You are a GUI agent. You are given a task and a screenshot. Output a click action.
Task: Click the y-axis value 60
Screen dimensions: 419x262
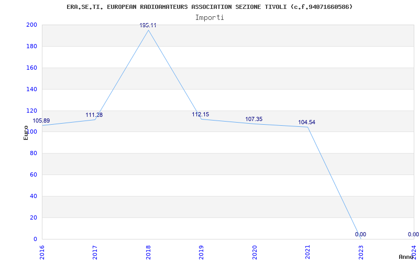34,174
